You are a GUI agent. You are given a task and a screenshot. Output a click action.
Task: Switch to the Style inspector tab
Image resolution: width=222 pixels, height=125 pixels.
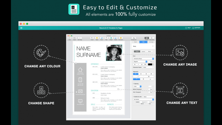[135, 42]
